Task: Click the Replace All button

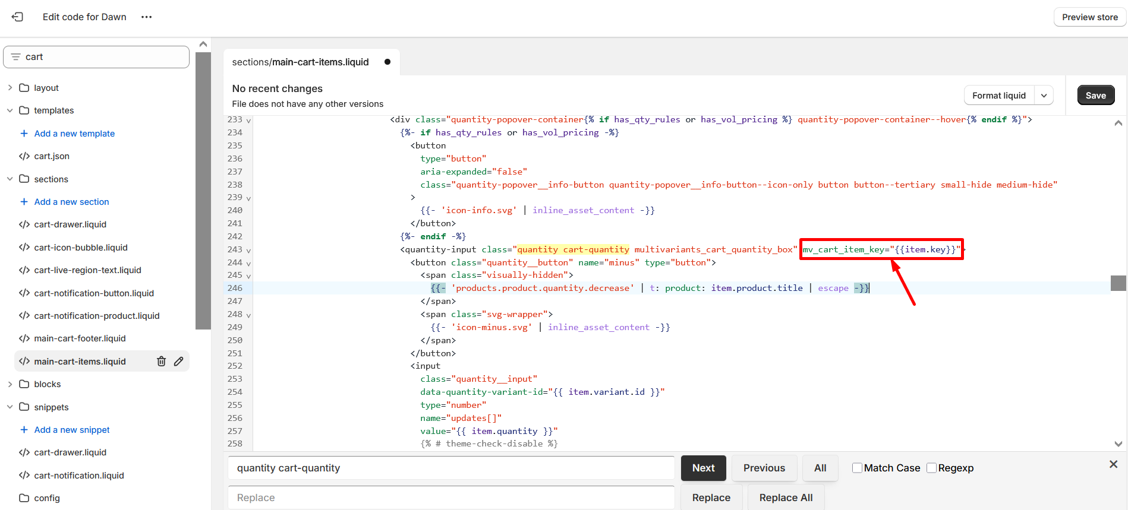Action: [x=786, y=498]
